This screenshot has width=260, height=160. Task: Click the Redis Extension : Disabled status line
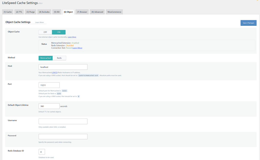[62, 45]
